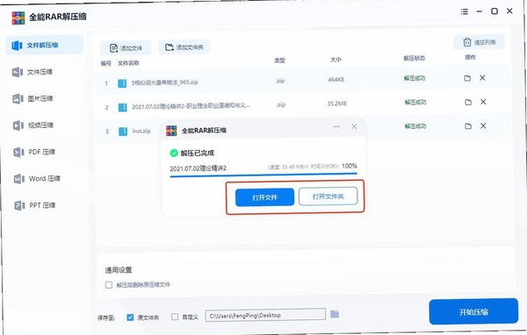Click the app logo in the dialog title bar

click(171, 131)
